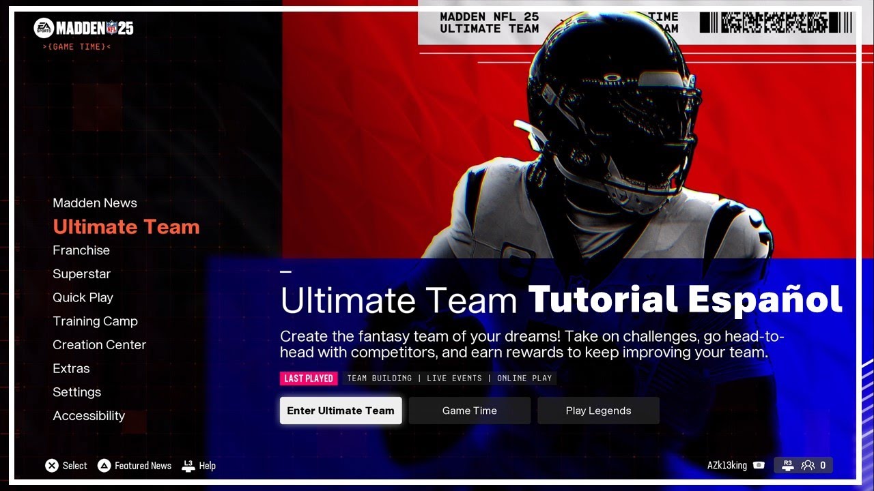
Task: Click the barcode graphic in top banner
Action: point(776,23)
